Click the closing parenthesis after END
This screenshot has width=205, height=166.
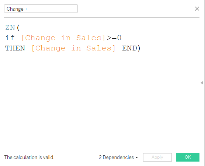tap(139, 48)
